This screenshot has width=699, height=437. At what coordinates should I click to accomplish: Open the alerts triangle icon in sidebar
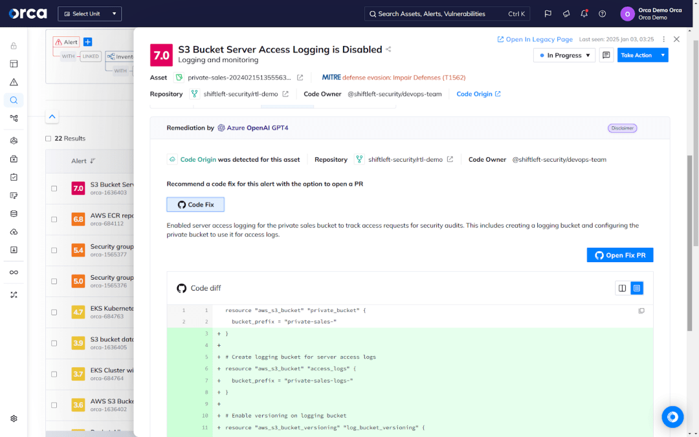tap(14, 82)
